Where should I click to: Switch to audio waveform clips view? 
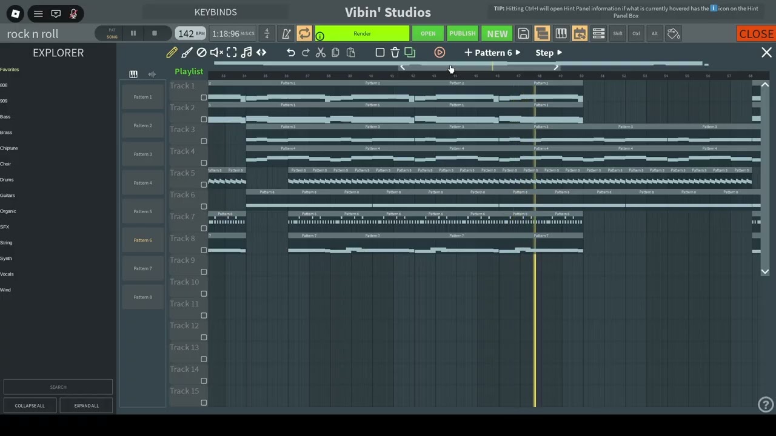point(152,74)
